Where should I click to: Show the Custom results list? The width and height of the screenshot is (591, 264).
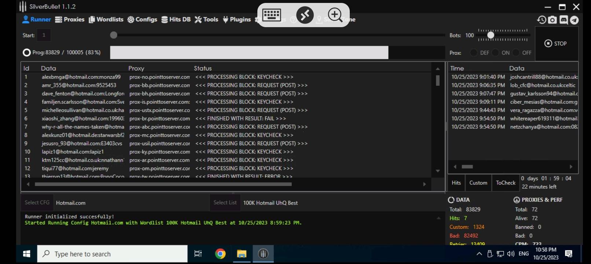pyautogui.click(x=478, y=183)
